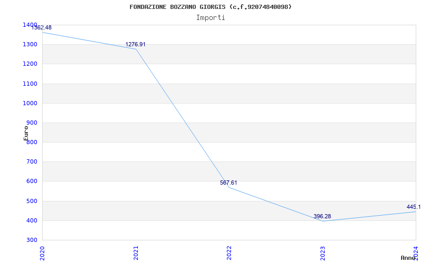
Task: Click the 600 y-axis tick label
Action: [32, 181]
